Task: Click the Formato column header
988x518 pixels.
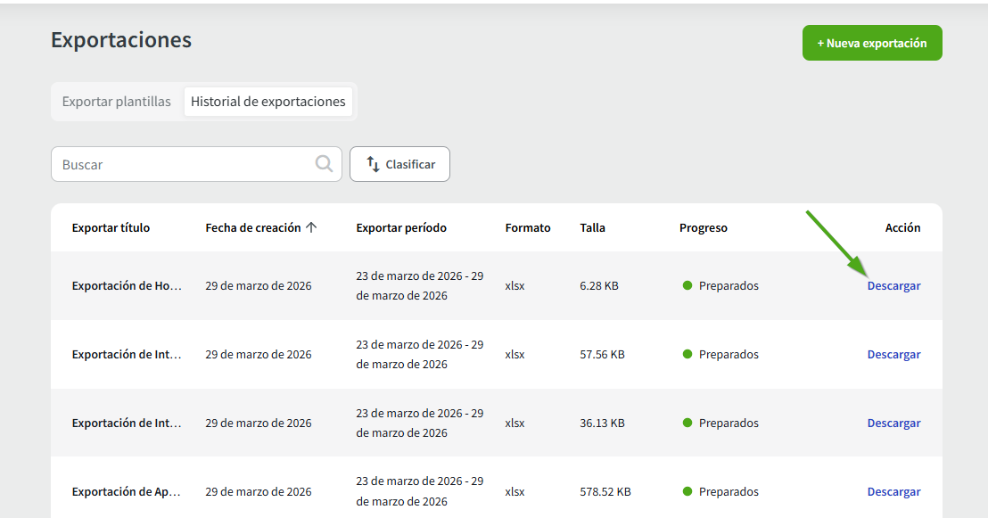Action: (x=528, y=227)
